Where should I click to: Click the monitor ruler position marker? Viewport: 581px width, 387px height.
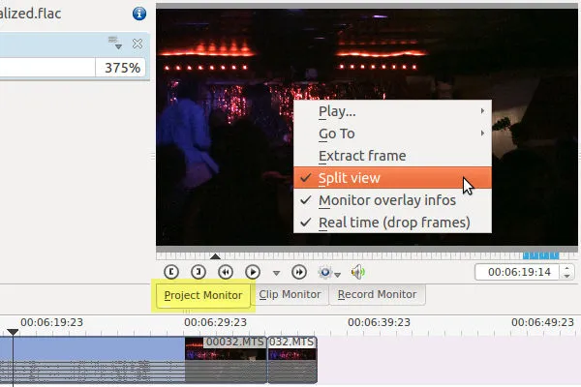215,256
